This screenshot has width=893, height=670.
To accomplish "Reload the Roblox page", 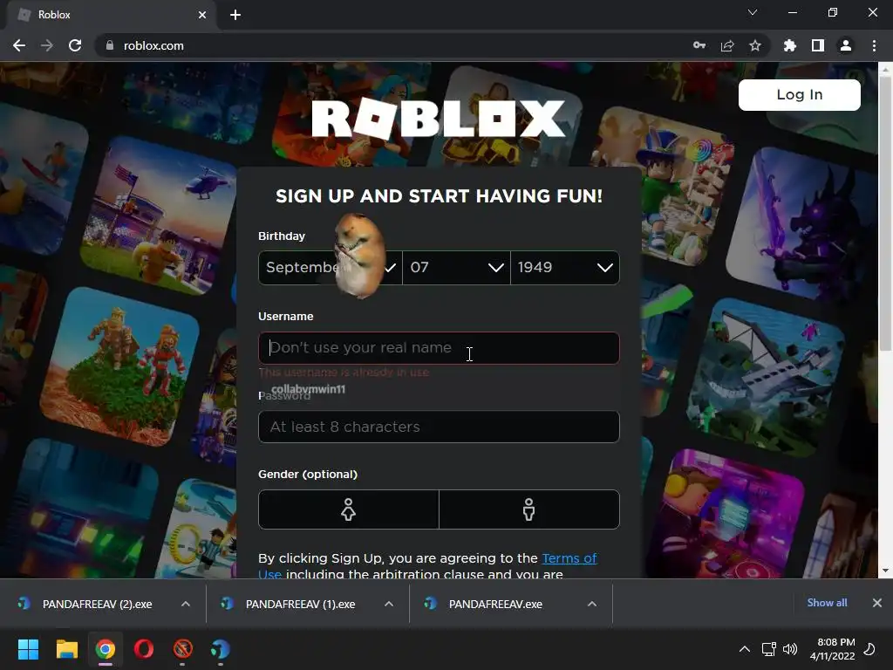I will [75, 45].
